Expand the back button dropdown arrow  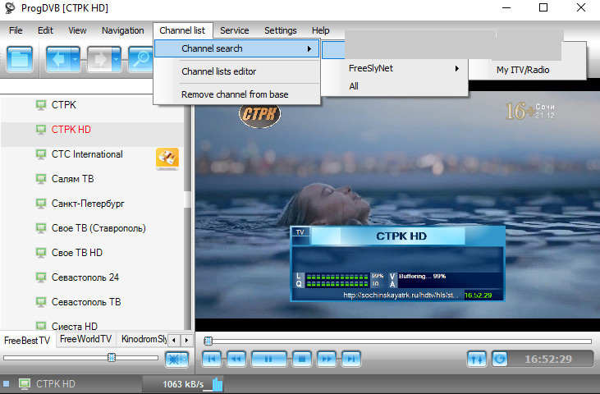tap(76, 59)
